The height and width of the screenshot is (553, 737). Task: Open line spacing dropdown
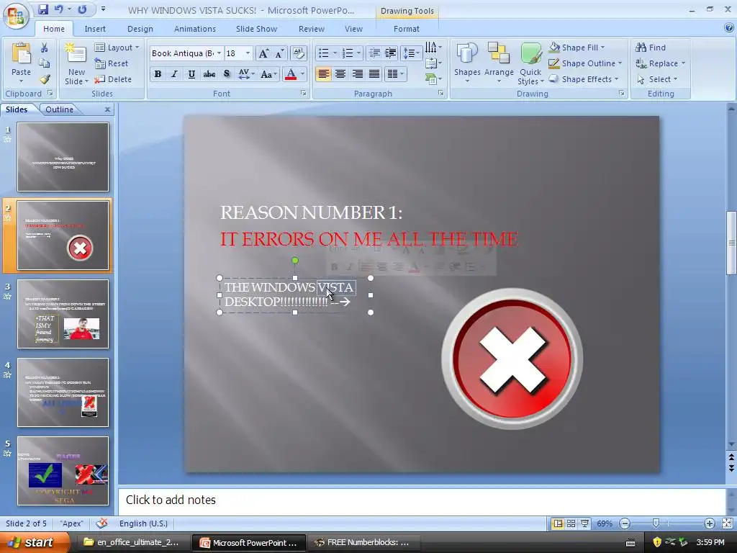(411, 53)
